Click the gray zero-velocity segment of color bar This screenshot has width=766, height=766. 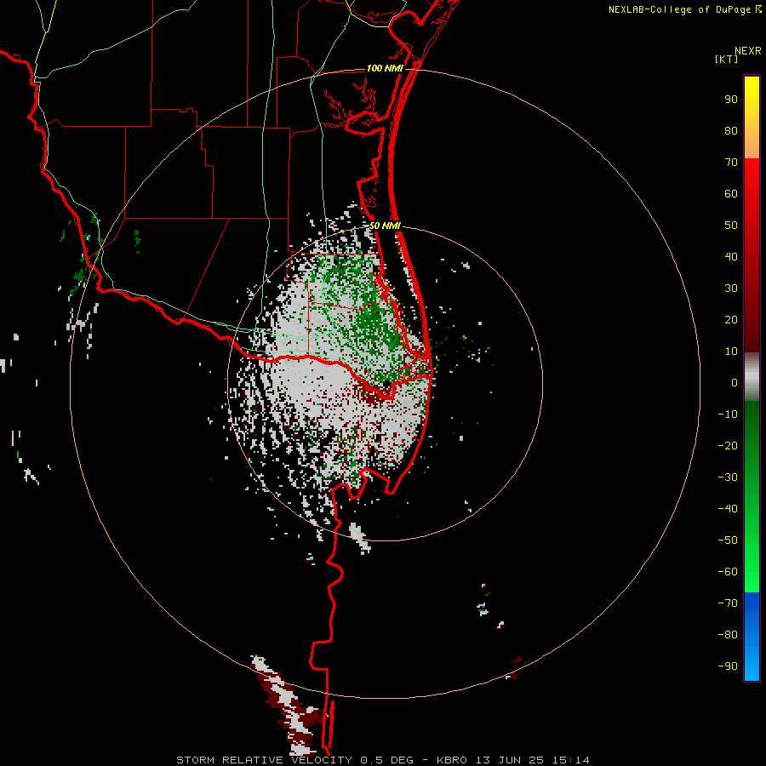(752, 377)
